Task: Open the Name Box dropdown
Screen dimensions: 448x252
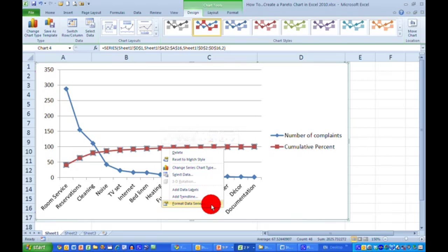Action: coord(70,48)
